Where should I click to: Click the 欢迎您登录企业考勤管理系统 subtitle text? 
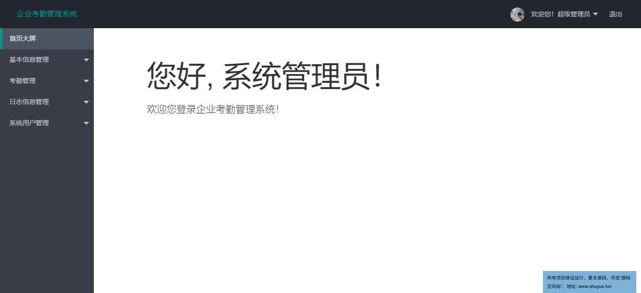pos(213,109)
